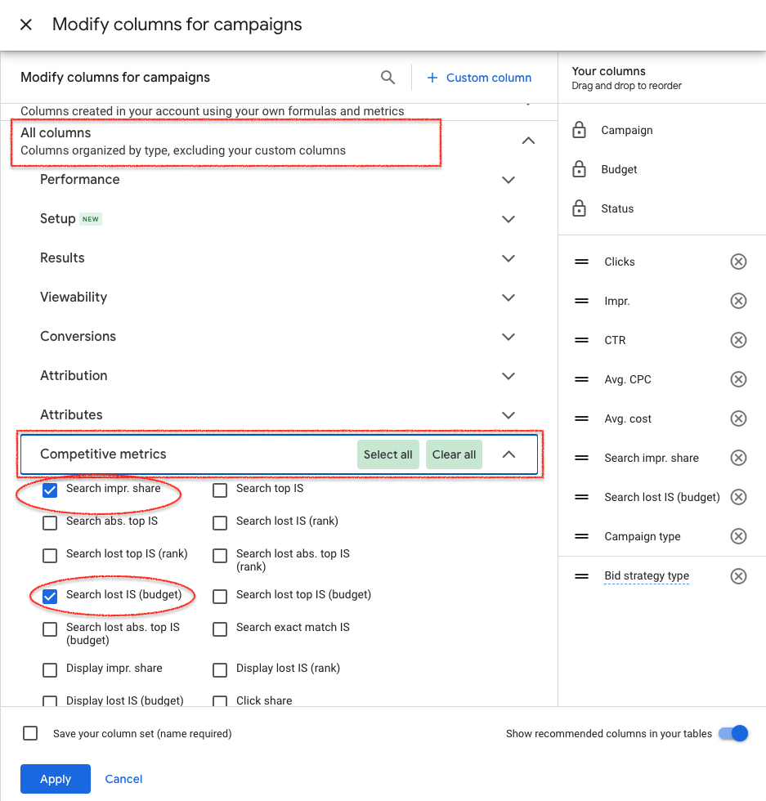
Task: Grab the drag handle beside Search lost IS (budget)
Action: click(581, 497)
